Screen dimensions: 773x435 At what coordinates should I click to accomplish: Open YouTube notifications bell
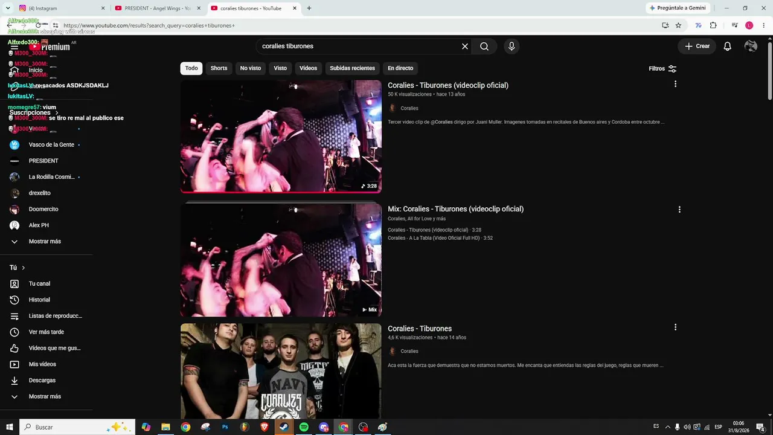728,47
